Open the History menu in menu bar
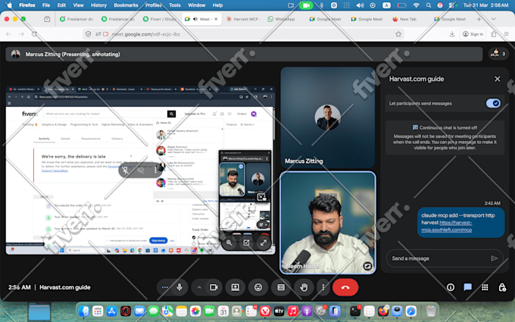This screenshot has height=322, width=515. [98, 5]
